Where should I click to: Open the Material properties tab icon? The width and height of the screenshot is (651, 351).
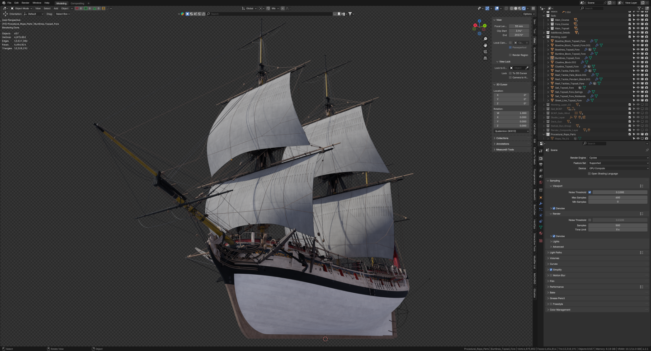pos(541,233)
